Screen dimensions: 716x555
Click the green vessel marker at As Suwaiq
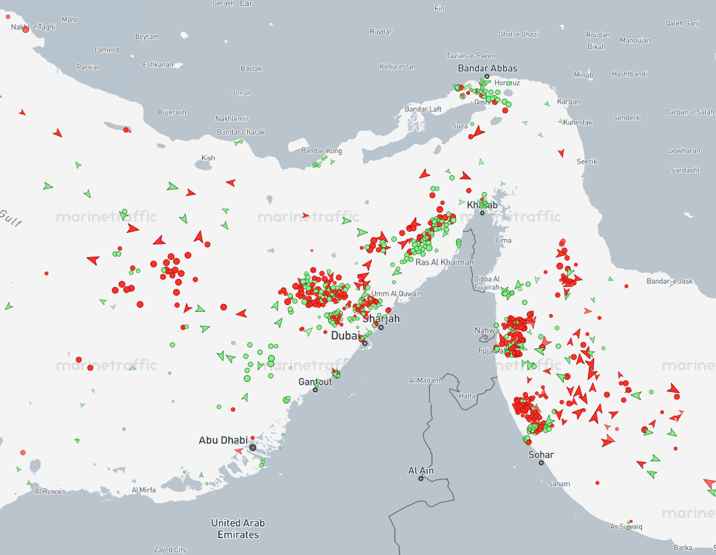[629, 523]
